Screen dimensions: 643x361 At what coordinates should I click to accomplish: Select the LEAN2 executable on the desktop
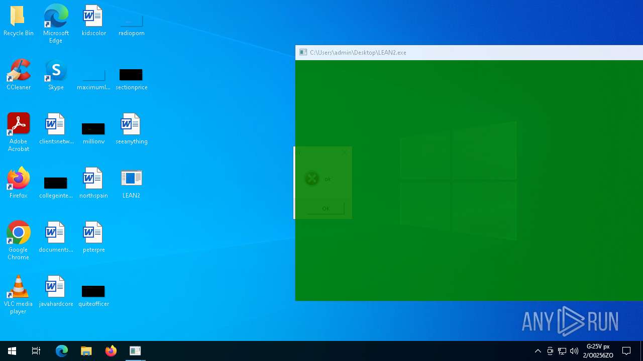point(131,184)
